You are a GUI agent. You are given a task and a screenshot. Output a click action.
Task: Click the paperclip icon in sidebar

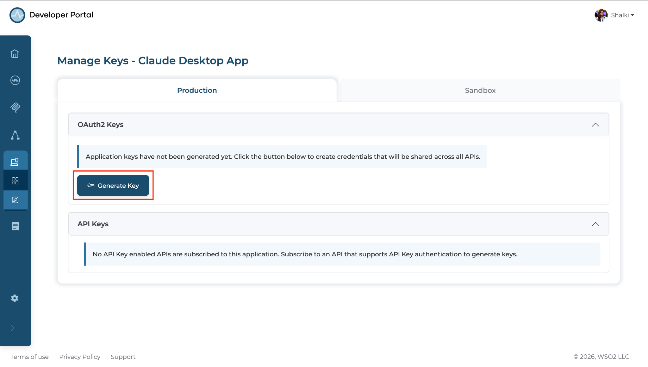pos(15,107)
